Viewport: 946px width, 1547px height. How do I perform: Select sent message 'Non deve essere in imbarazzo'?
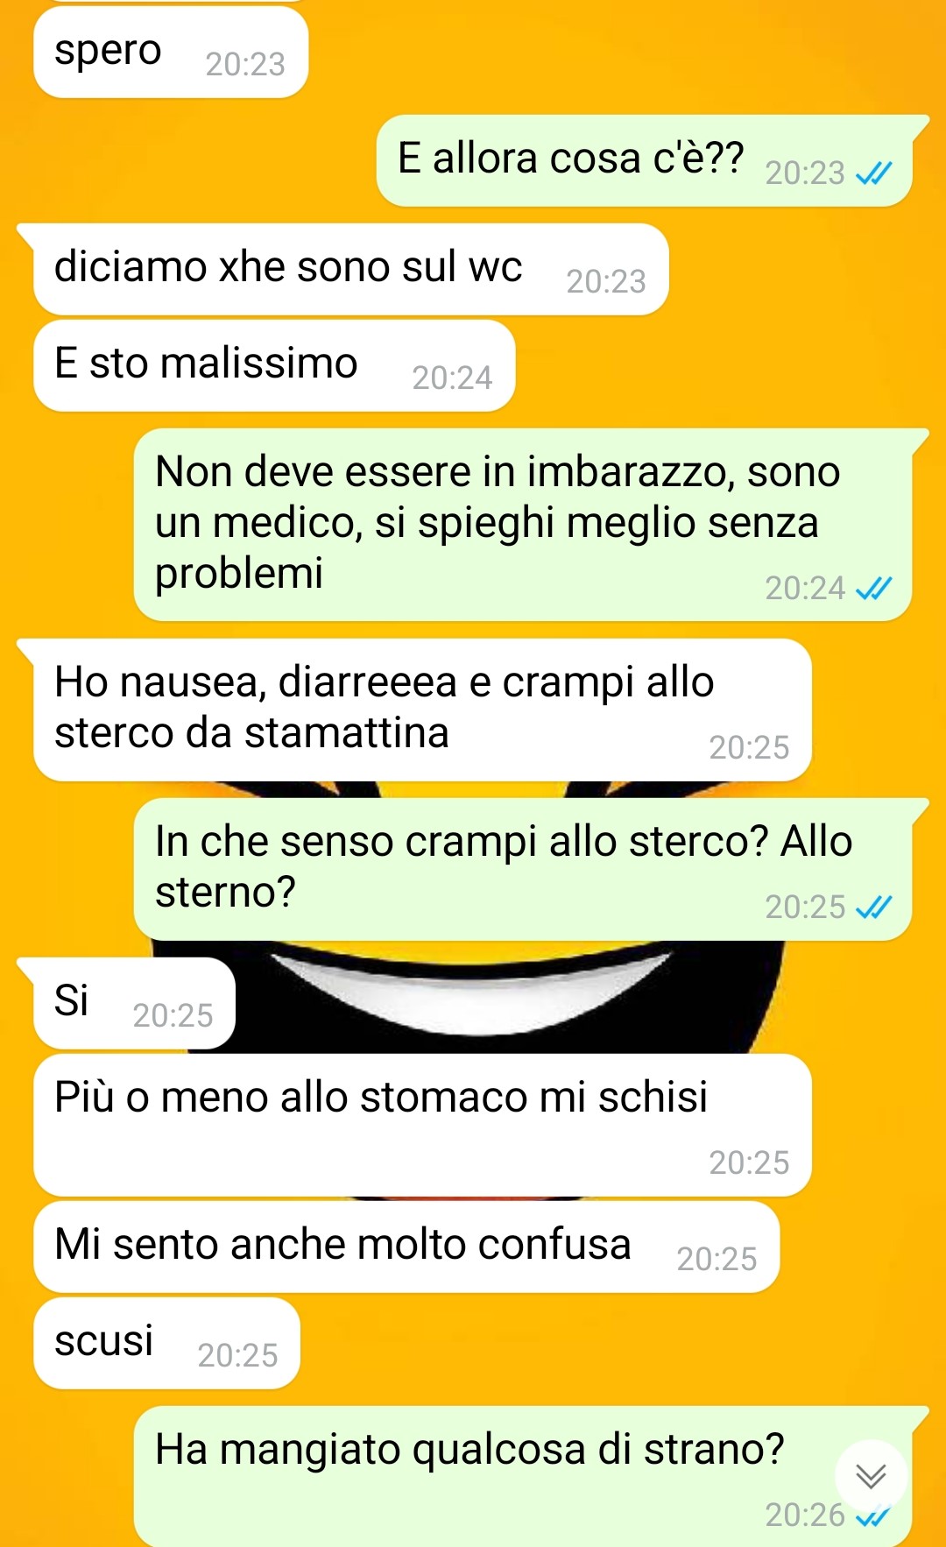point(523,525)
